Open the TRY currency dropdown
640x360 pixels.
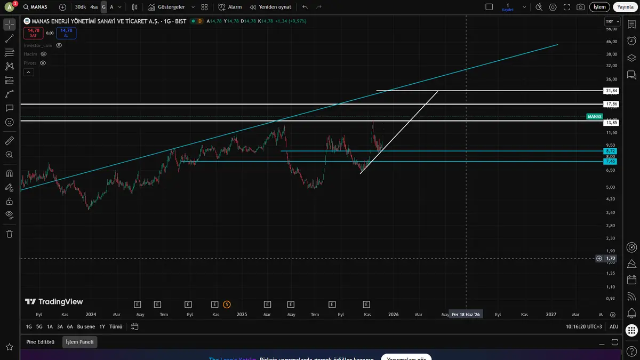pyautogui.click(x=612, y=21)
